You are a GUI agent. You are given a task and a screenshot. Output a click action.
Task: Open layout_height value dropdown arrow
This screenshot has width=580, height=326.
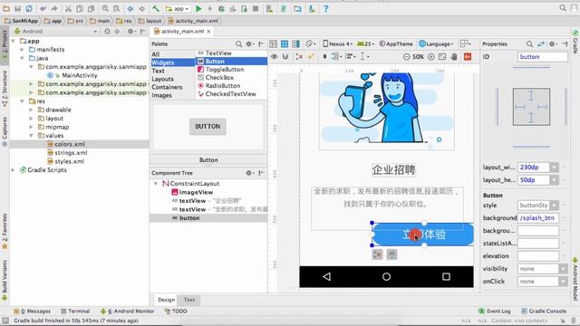[554, 180]
